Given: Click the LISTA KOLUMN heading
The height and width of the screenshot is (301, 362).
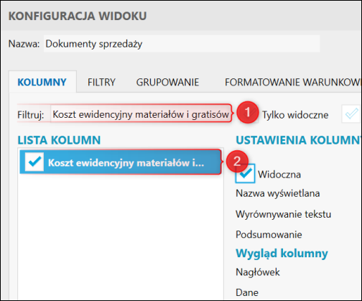Looking at the screenshot, I should click(59, 140).
